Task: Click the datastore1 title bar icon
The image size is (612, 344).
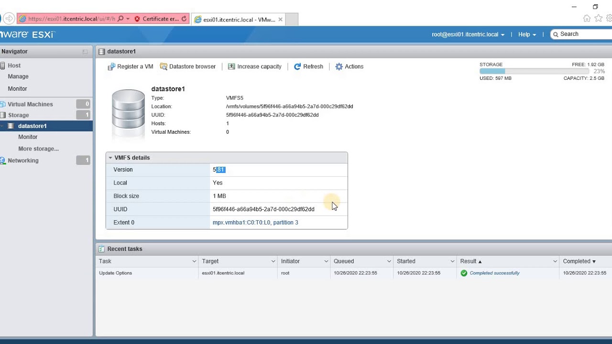Action: coord(101,52)
